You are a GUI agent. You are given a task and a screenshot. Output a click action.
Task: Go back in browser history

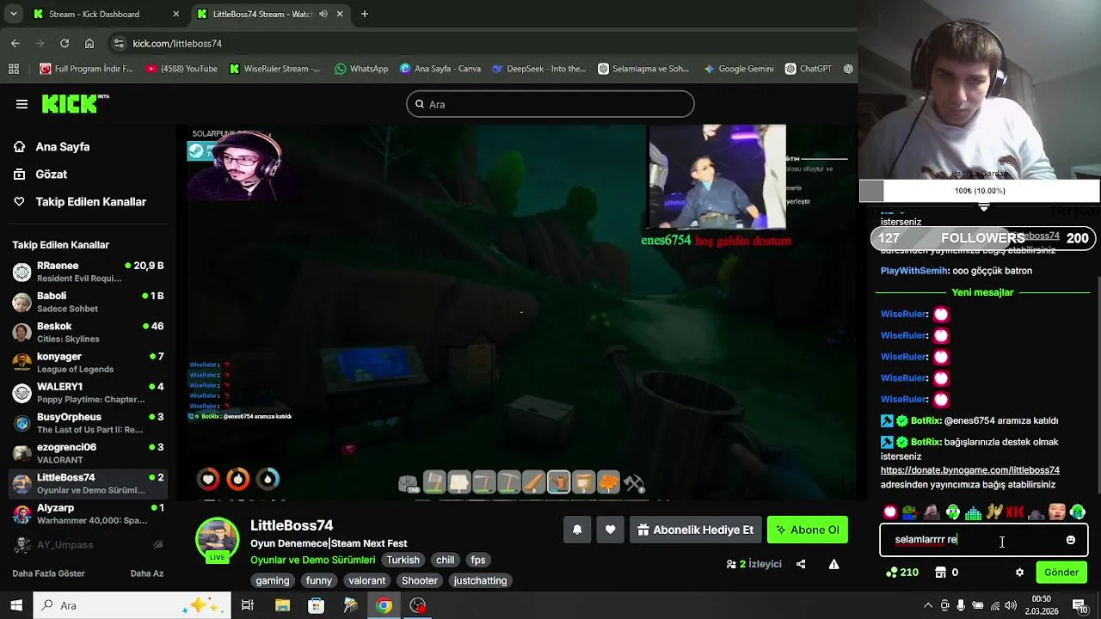(x=15, y=43)
